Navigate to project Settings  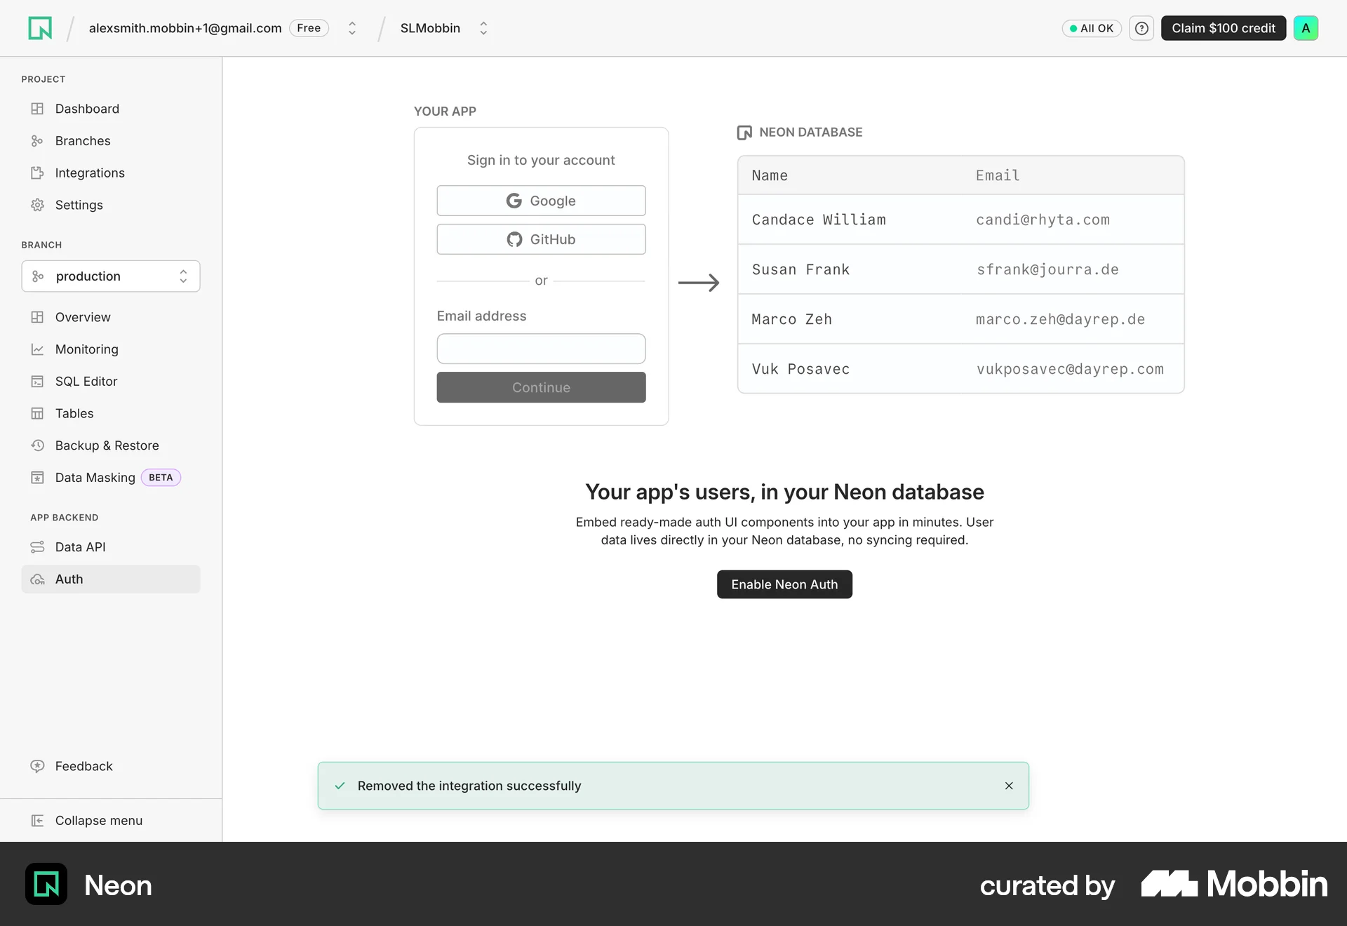click(111, 205)
